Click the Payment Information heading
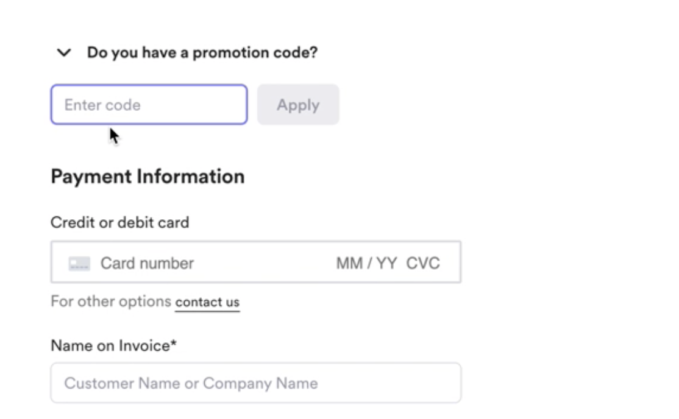679x419 pixels. pos(148,177)
